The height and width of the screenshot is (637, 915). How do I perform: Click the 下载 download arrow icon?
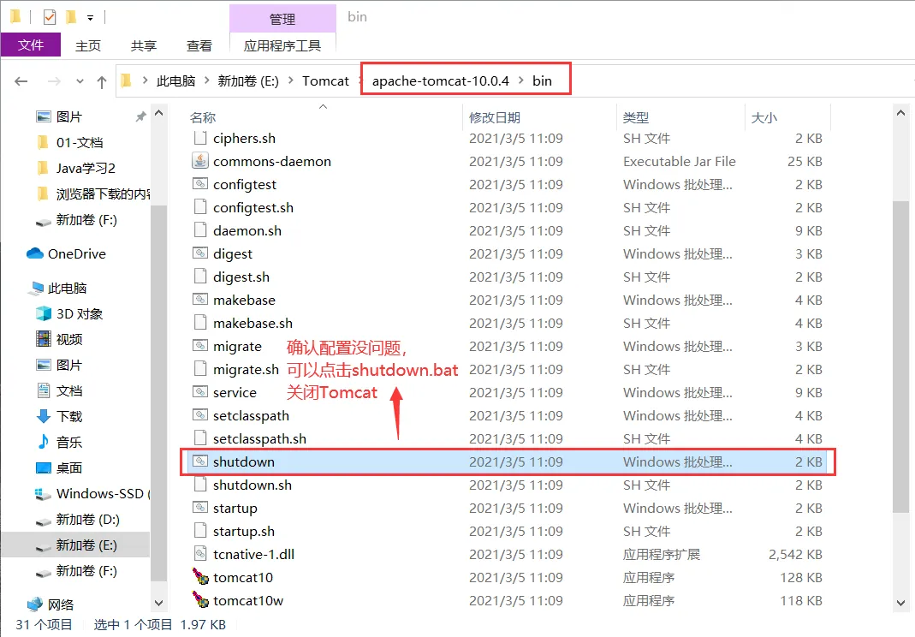point(44,416)
